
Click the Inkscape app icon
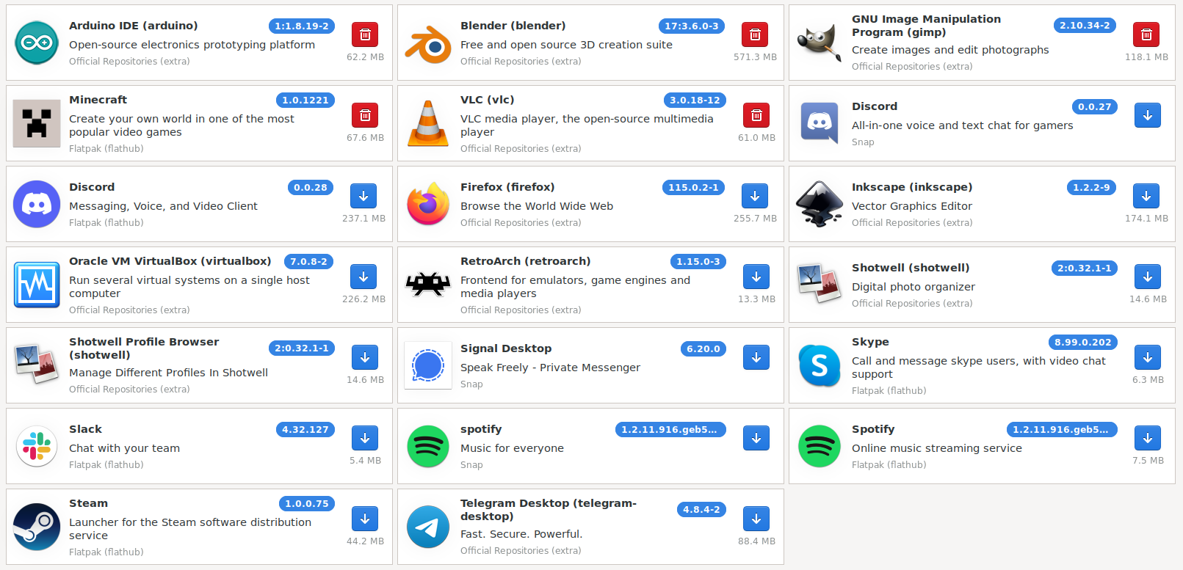coord(820,204)
